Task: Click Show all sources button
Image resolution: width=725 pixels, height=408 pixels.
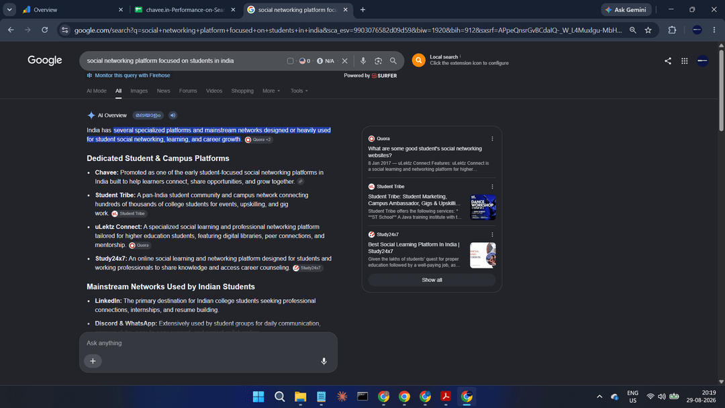Action: pyautogui.click(x=432, y=280)
